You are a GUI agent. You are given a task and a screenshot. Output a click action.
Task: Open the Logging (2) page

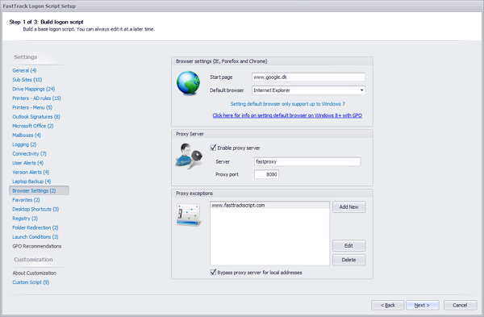[24, 144]
